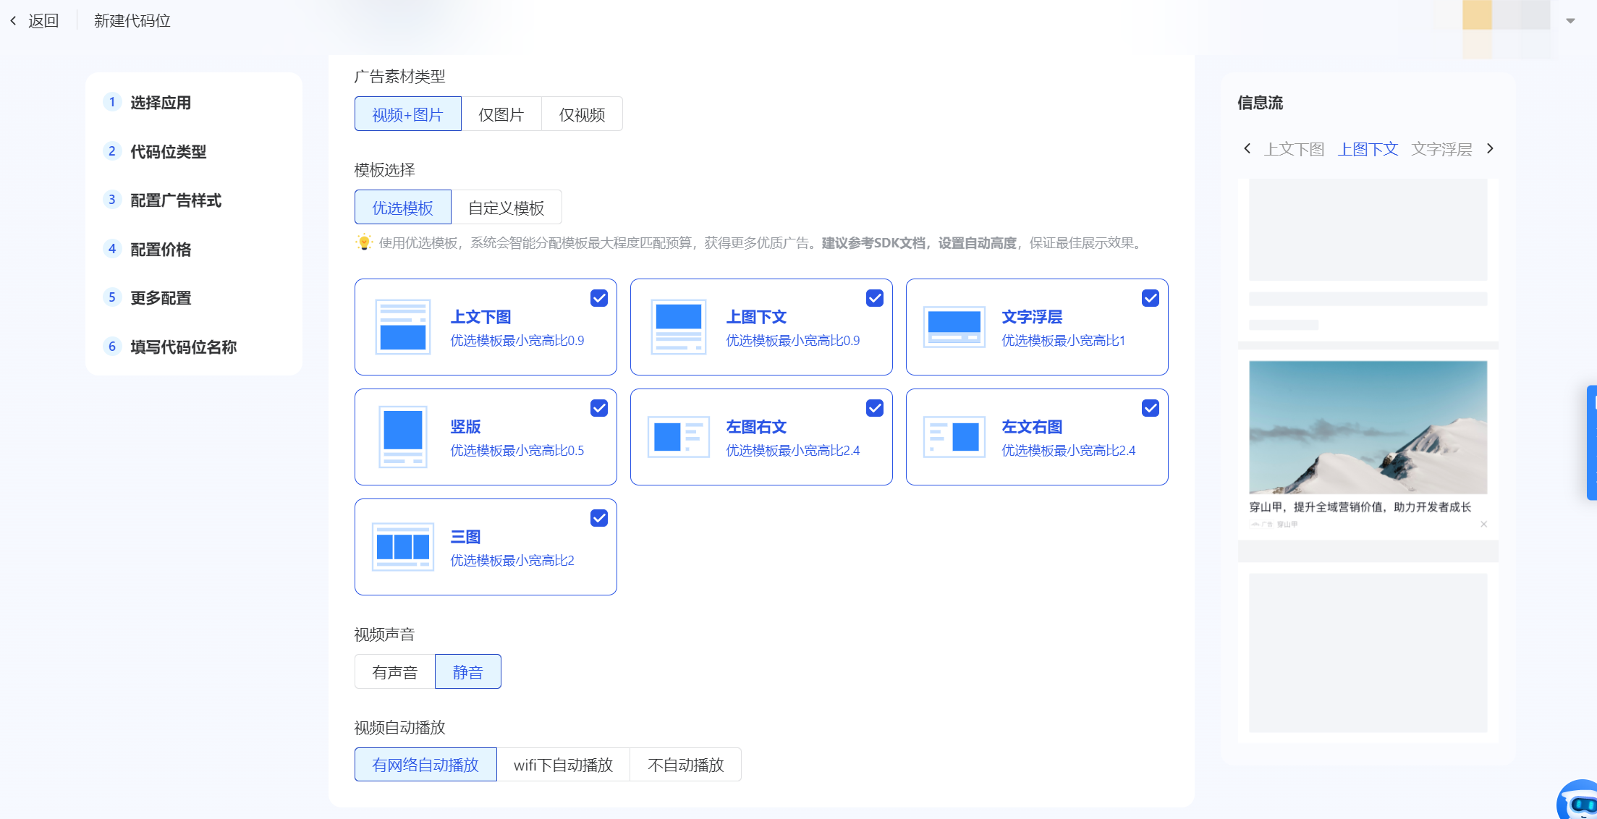Open the robot assistant chat icon

tap(1579, 800)
